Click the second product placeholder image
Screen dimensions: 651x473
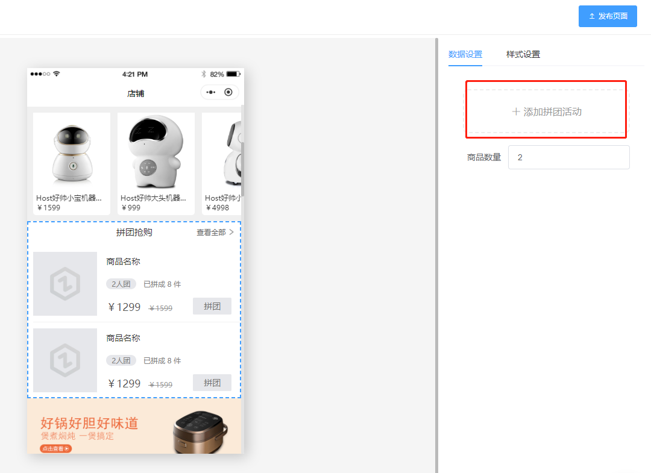pos(65,360)
